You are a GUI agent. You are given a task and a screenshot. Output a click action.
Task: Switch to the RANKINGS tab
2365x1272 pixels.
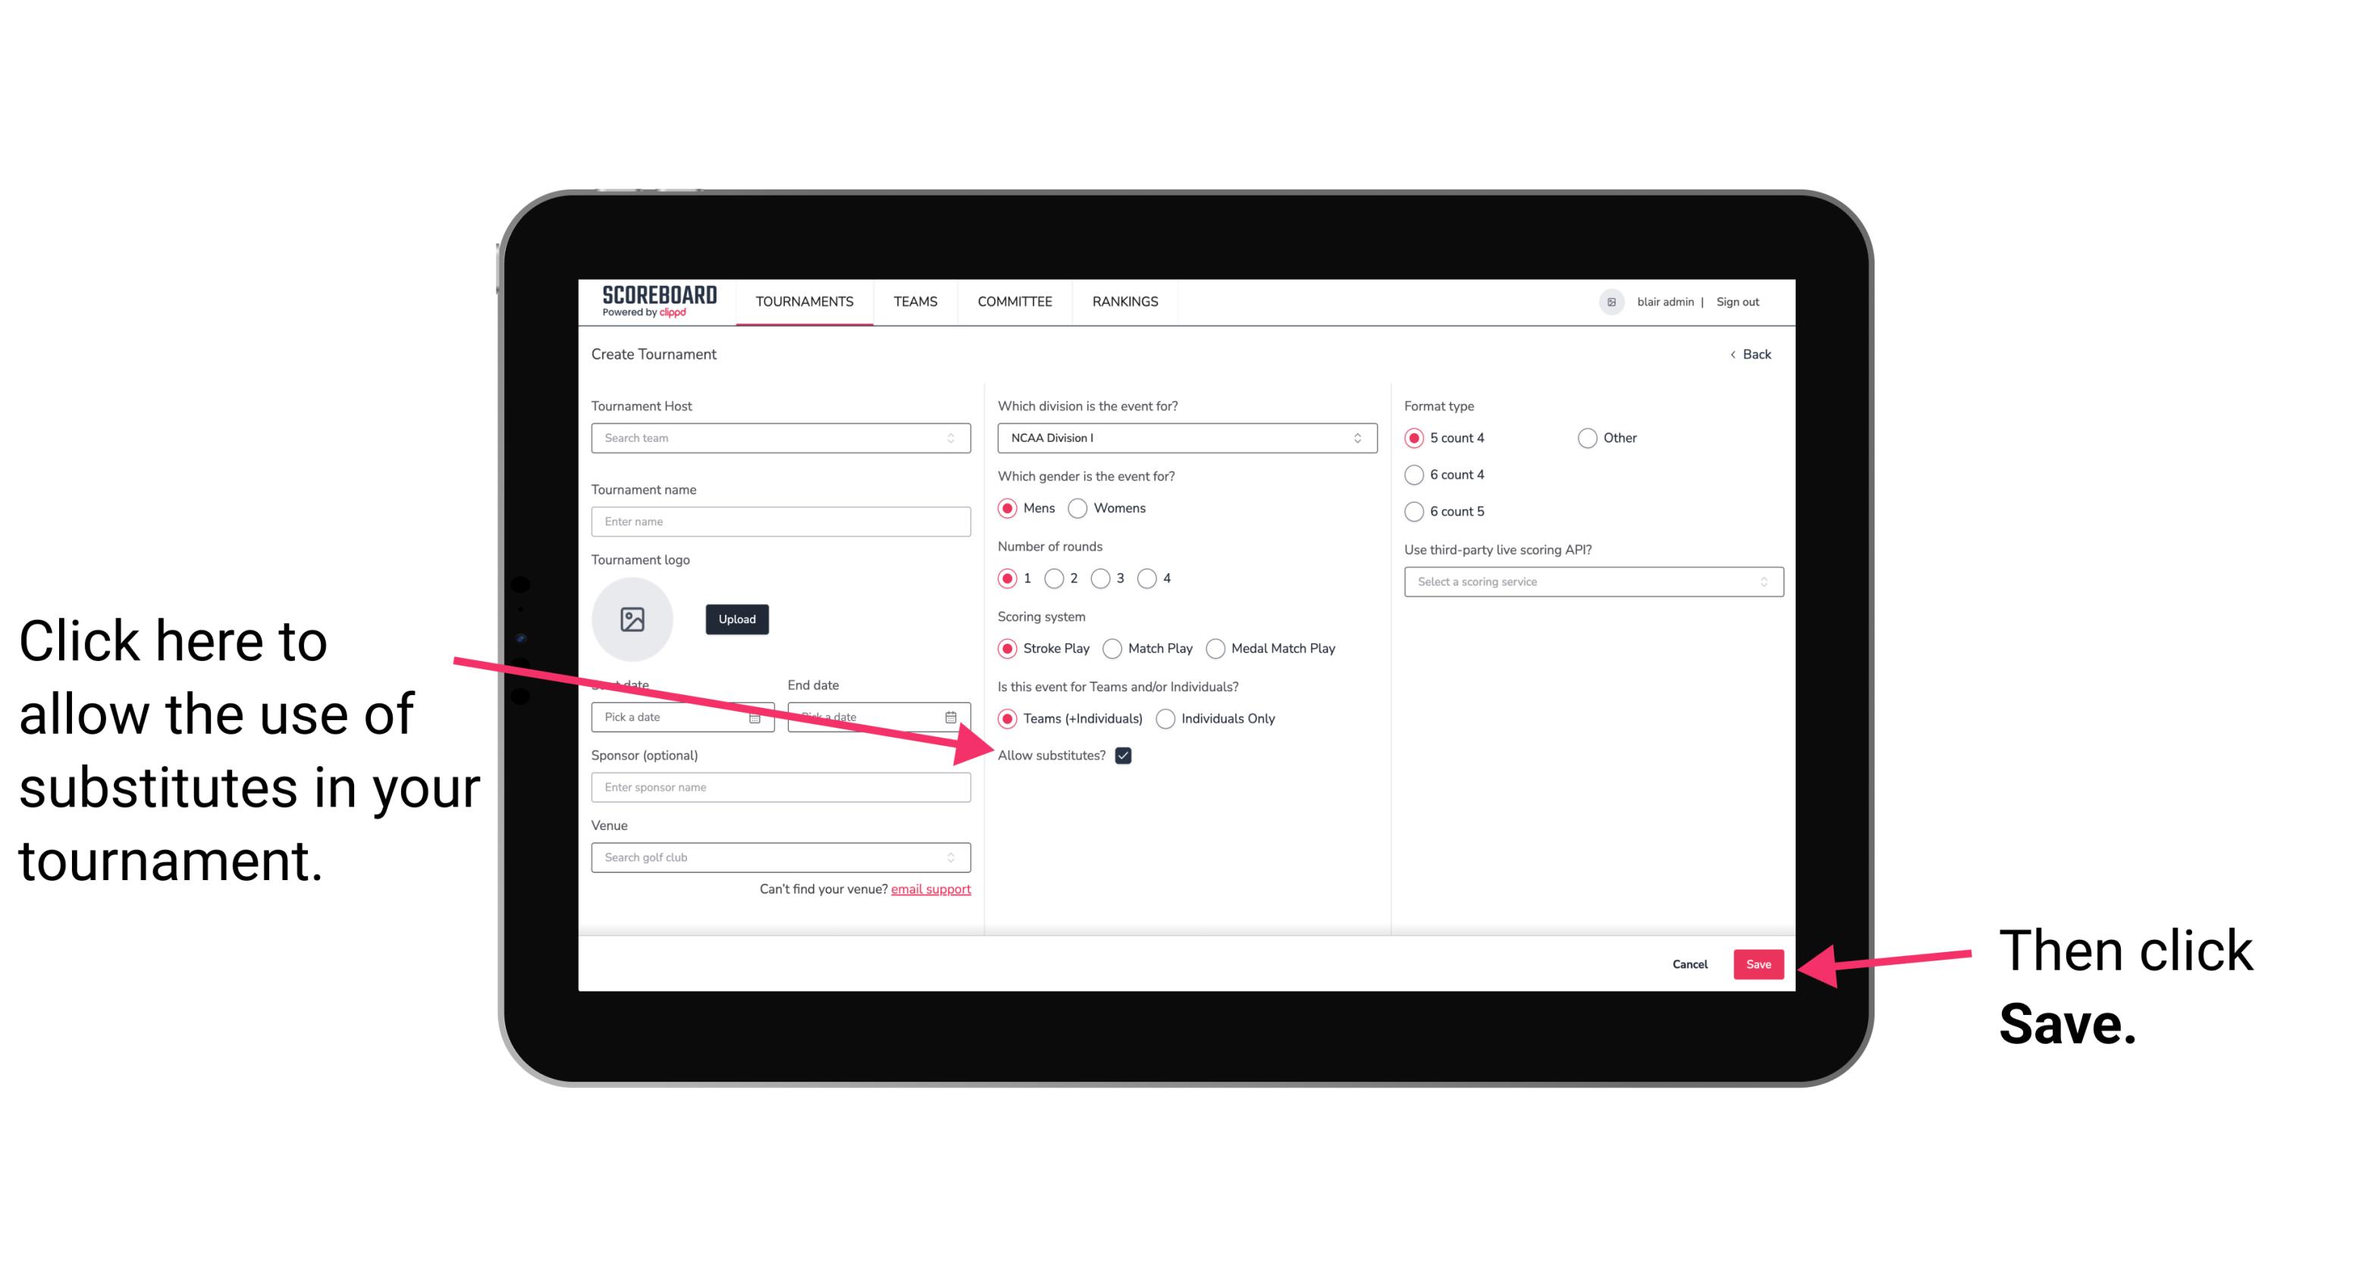pos(1124,301)
